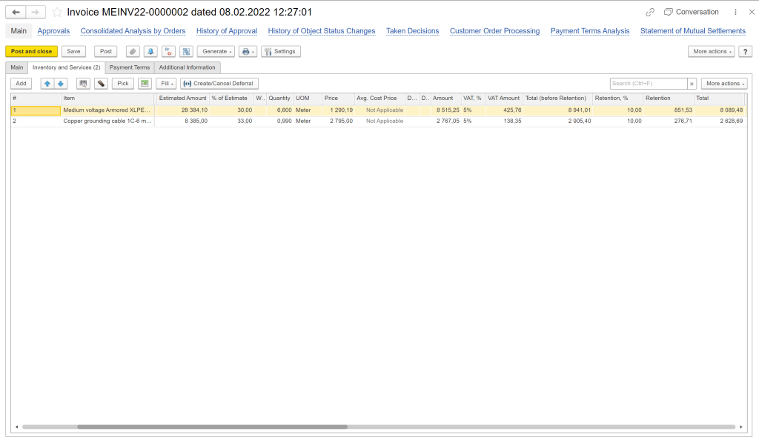Viewport: 759px width, 437px height.
Task: Click the Save button
Action: tap(73, 51)
